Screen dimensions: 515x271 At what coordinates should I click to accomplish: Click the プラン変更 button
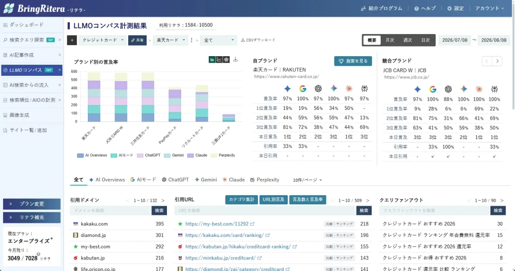pos(32,204)
